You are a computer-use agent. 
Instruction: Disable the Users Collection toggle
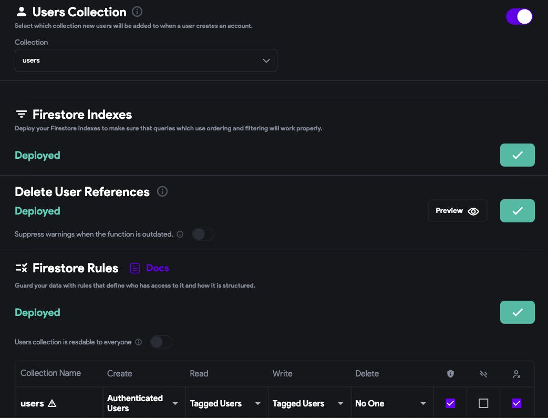point(519,17)
